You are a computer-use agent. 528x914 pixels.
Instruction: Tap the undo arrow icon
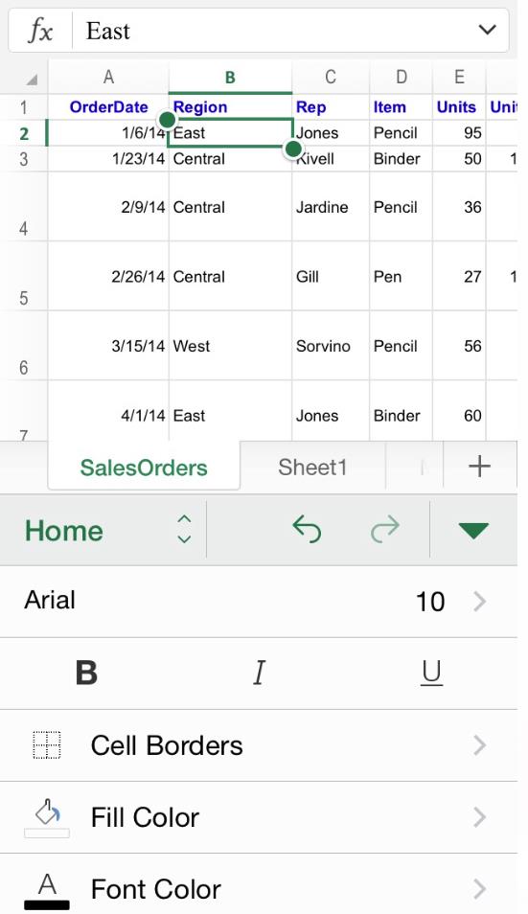(x=307, y=530)
